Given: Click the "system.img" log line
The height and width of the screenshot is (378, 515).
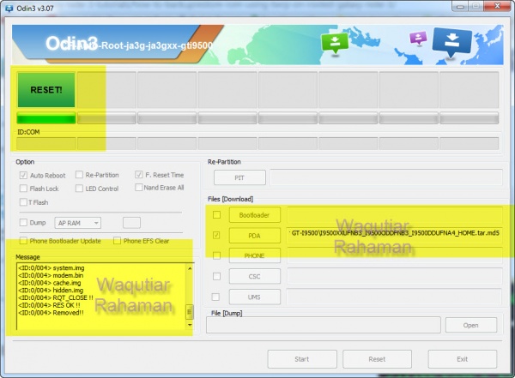Looking at the screenshot, I should coord(51,268).
